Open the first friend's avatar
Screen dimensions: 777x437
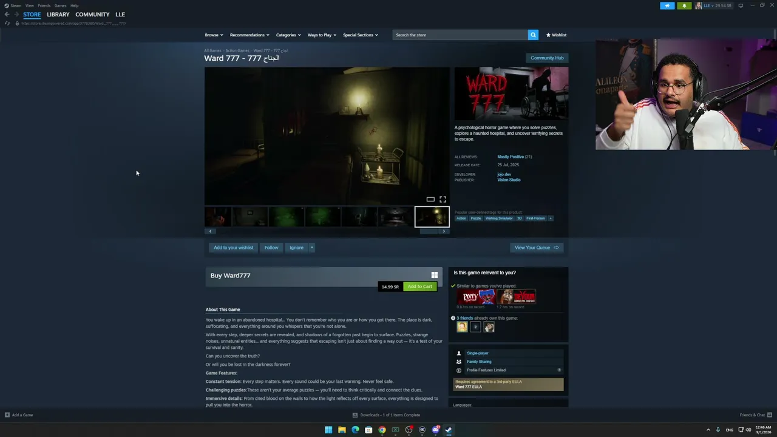click(x=462, y=327)
